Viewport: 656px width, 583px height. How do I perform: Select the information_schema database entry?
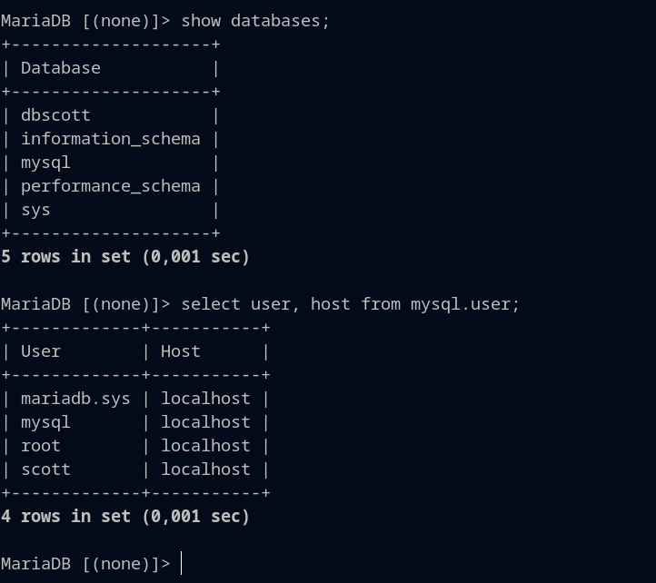[x=110, y=139]
